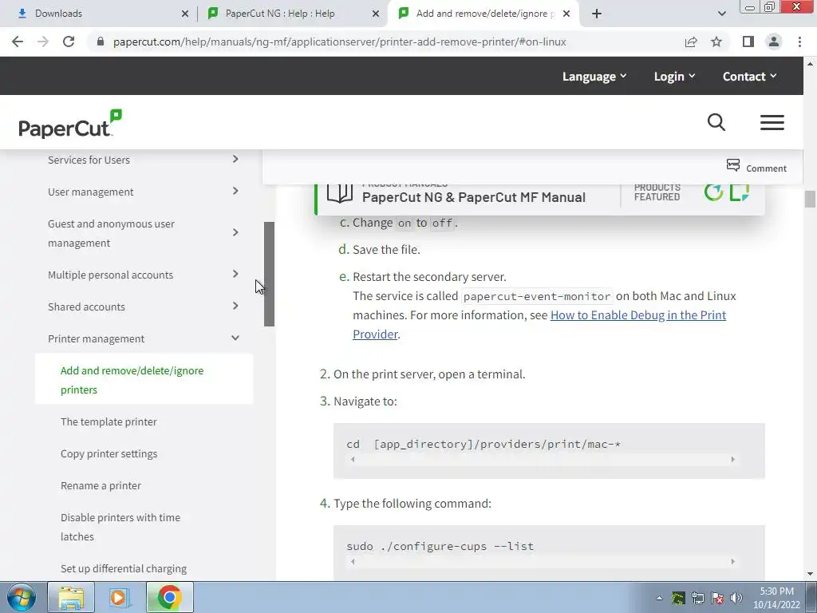Image resolution: width=817 pixels, height=613 pixels.
Task: Switch to PaperCut NG : Help tab
Action: [292, 14]
